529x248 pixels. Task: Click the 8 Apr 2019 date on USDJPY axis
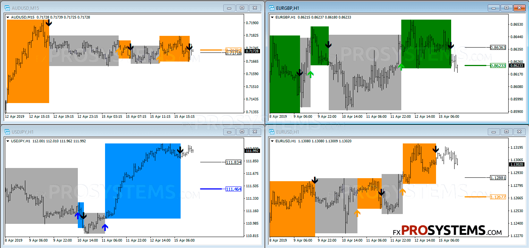click(x=14, y=240)
